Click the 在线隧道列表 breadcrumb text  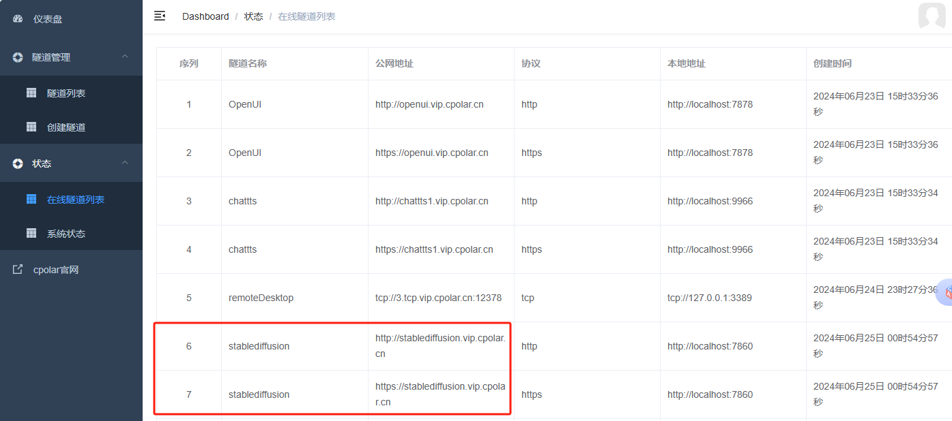[x=306, y=16]
